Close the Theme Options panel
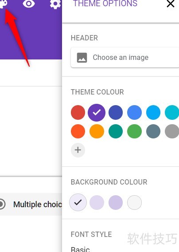 pos(171,4)
